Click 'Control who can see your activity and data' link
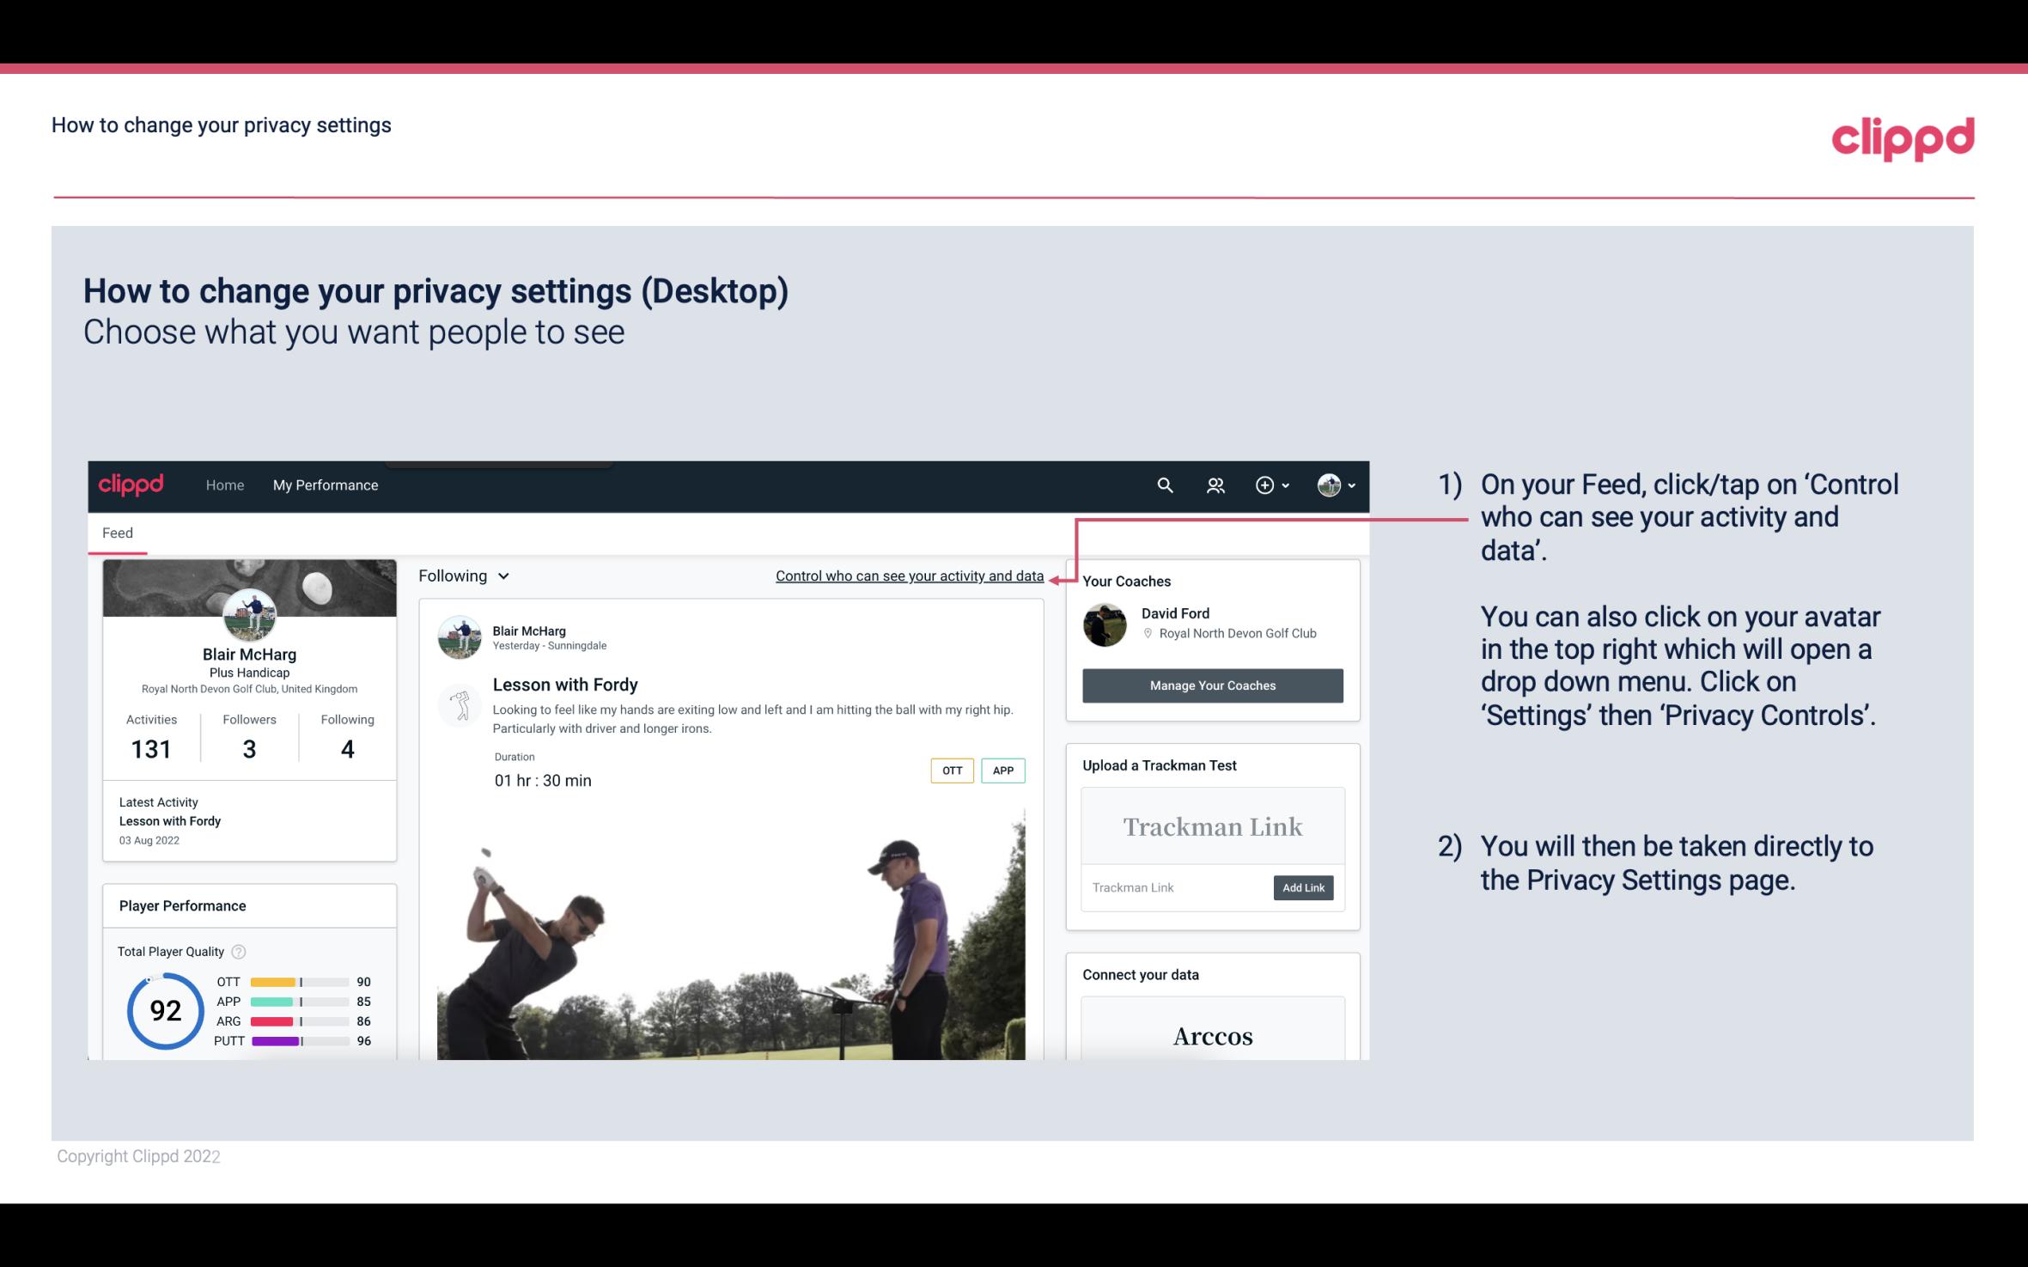 coord(908,576)
